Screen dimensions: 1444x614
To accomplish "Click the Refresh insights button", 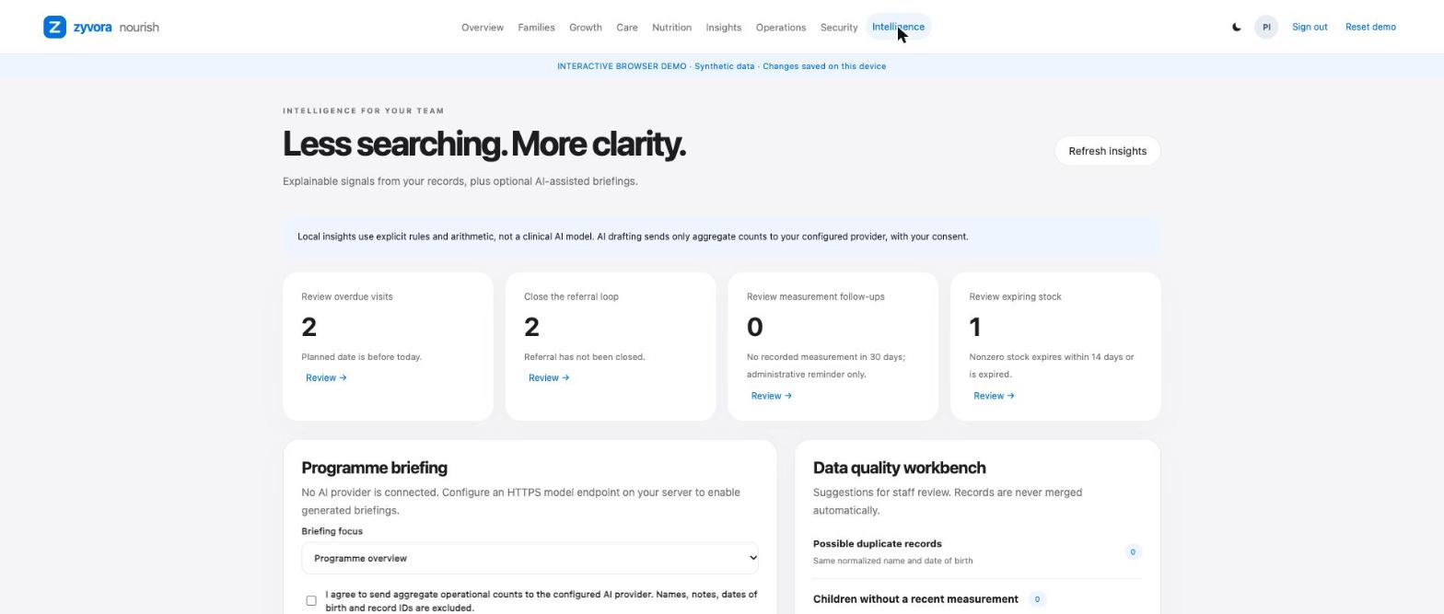I will (x=1107, y=151).
